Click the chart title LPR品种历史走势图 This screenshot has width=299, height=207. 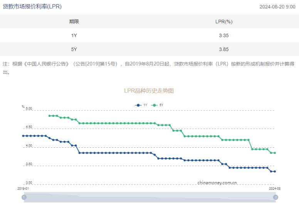click(149, 91)
